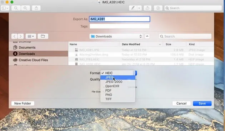The width and height of the screenshot is (225, 131).
Task: Click the blue Save button
Action: [202, 104]
